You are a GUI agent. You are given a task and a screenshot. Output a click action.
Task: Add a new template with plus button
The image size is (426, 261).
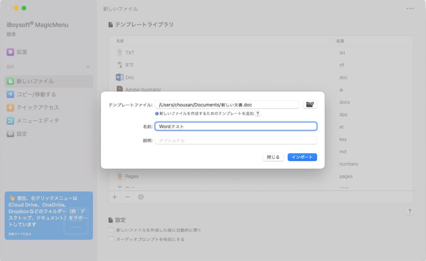pyautogui.click(x=114, y=197)
